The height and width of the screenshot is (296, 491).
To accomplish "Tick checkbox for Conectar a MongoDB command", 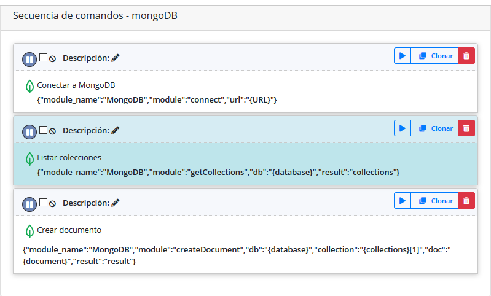I will [x=43, y=58].
